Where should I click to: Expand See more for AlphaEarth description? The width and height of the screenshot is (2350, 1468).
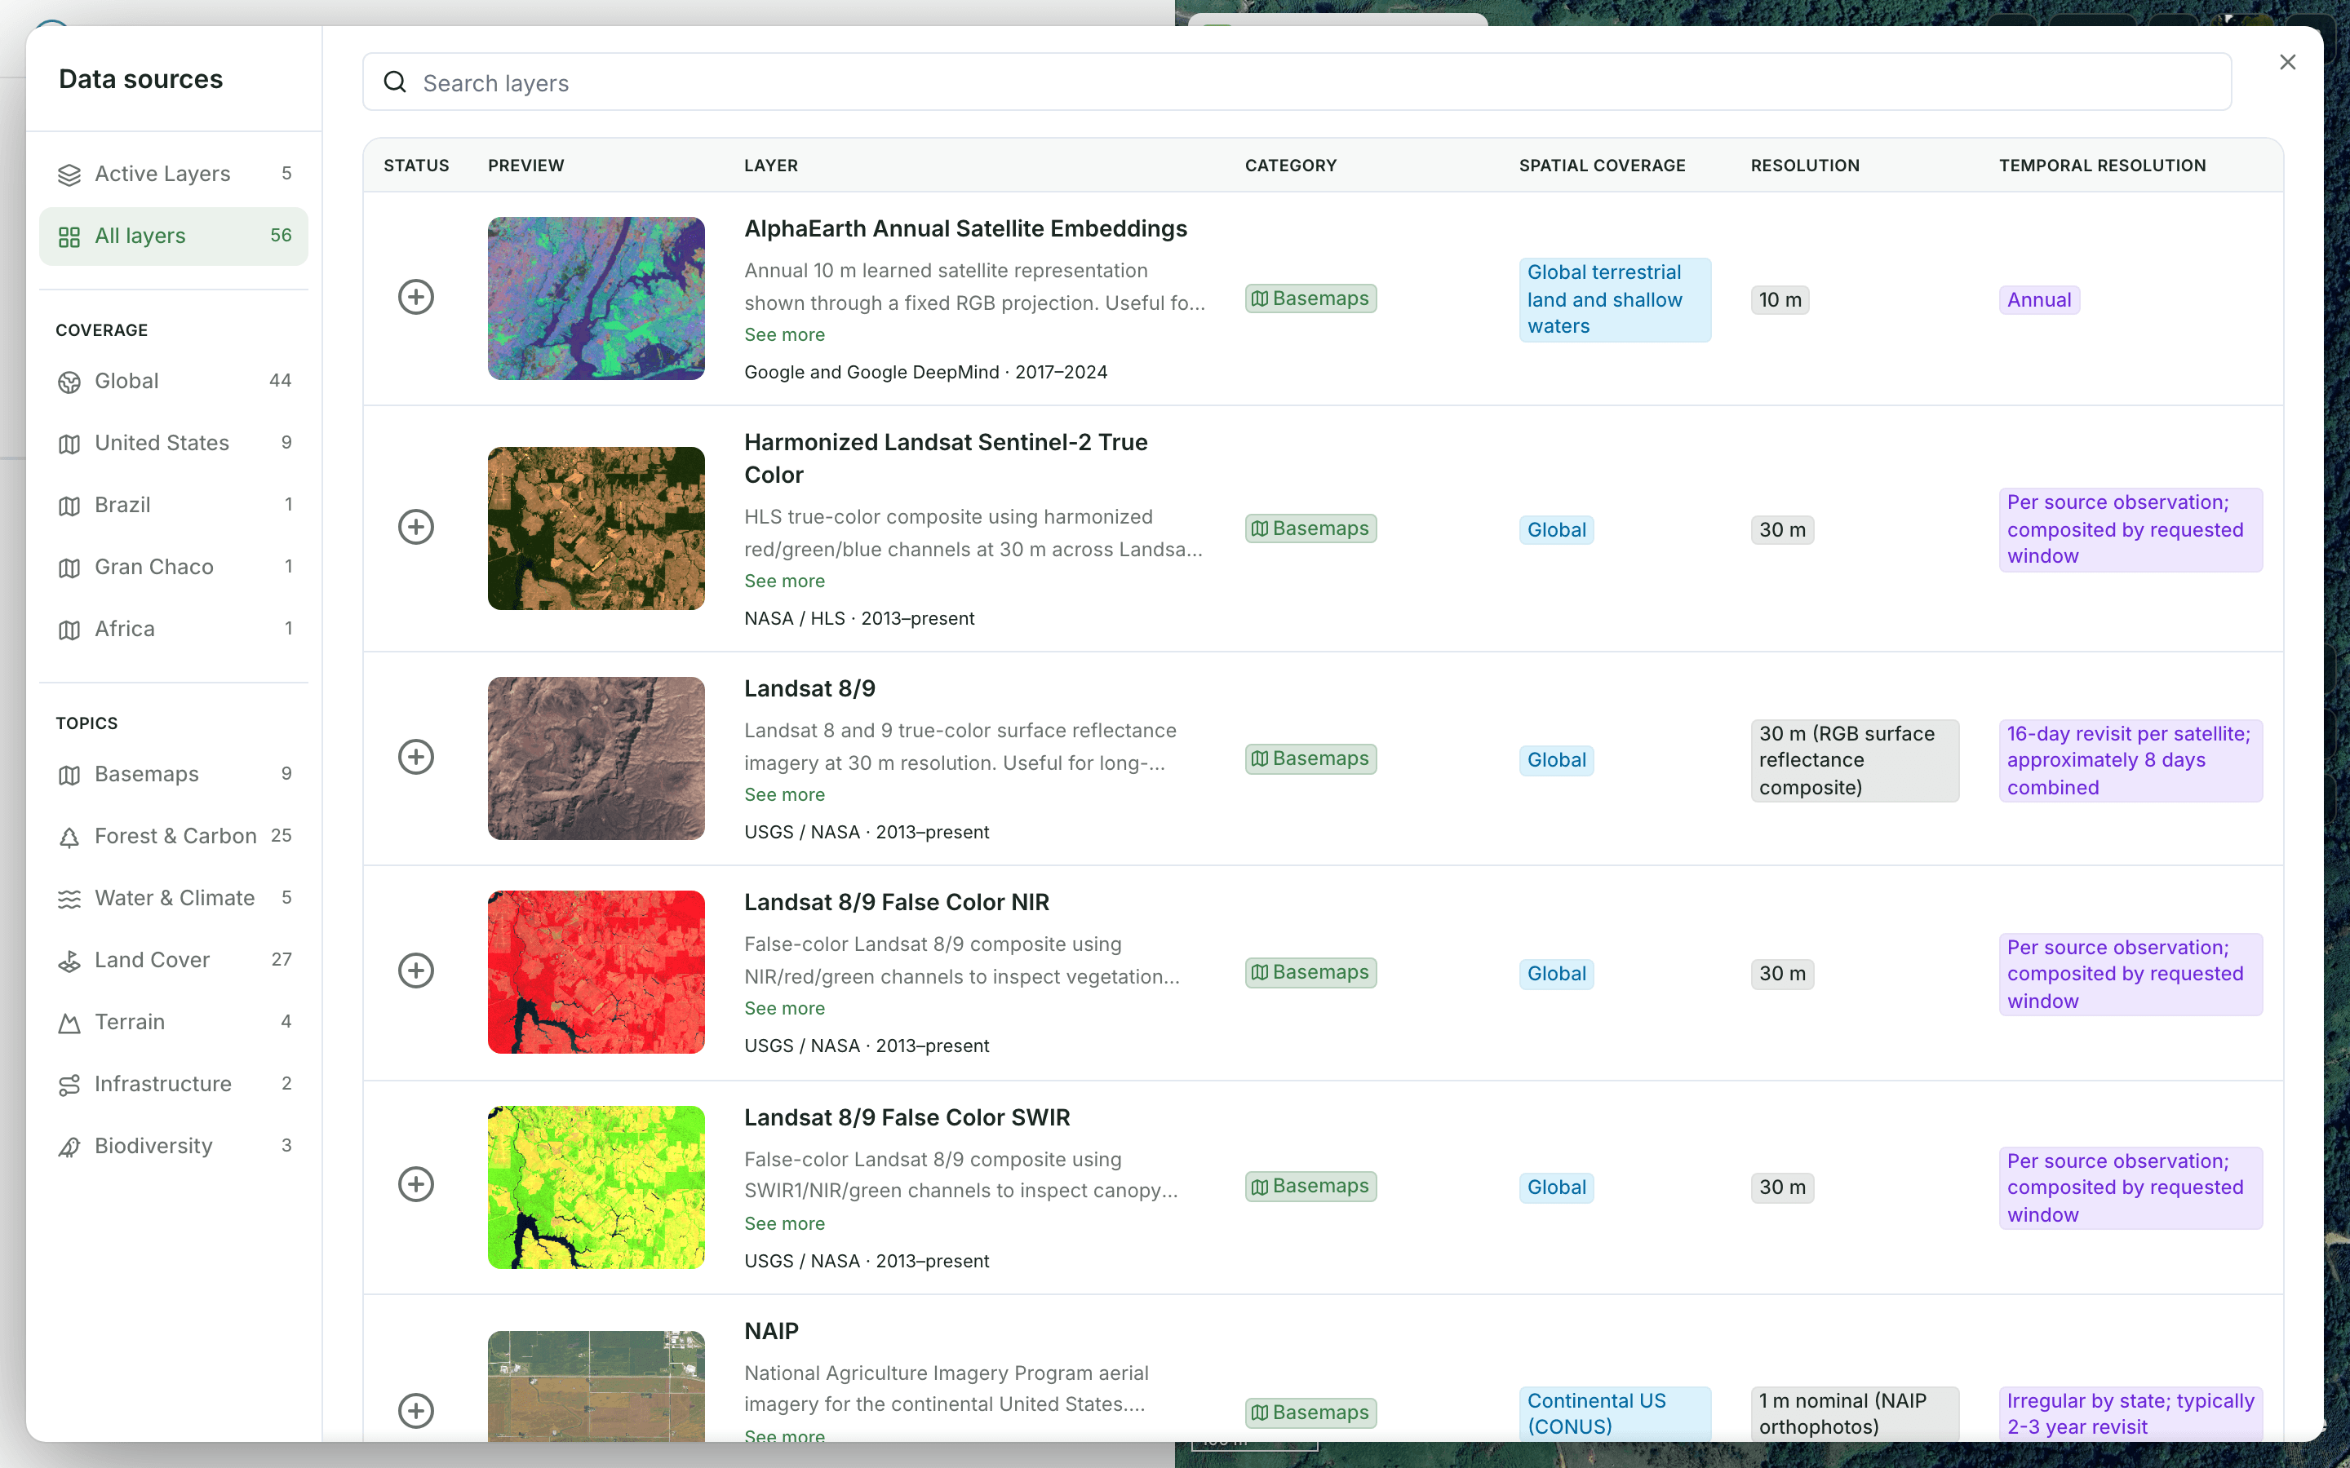[785, 335]
